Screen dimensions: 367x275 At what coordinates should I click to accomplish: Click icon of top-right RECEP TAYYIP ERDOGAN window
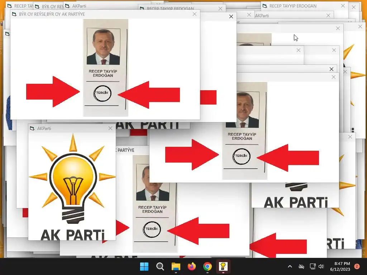(x=264, y=6)
